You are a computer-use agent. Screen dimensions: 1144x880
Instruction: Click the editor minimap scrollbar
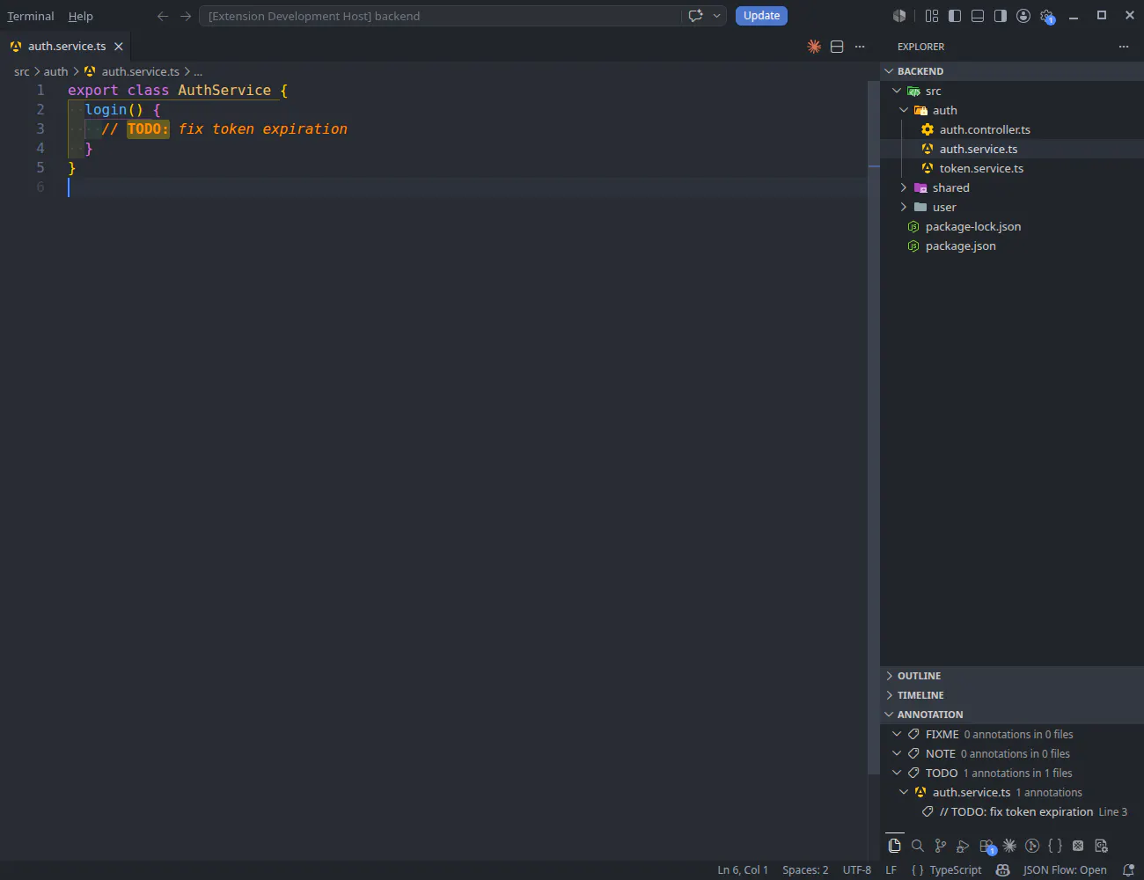[874, 427]
